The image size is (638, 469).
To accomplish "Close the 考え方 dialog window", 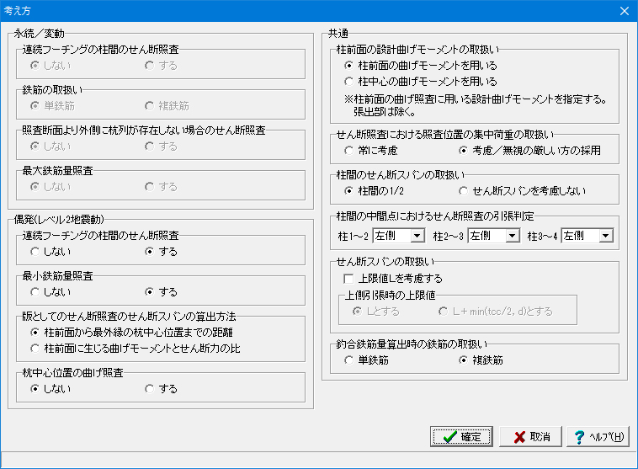I will click(625, 11).
